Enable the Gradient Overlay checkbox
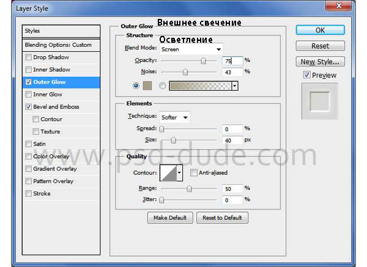The image size is (367, 267). 28,169
